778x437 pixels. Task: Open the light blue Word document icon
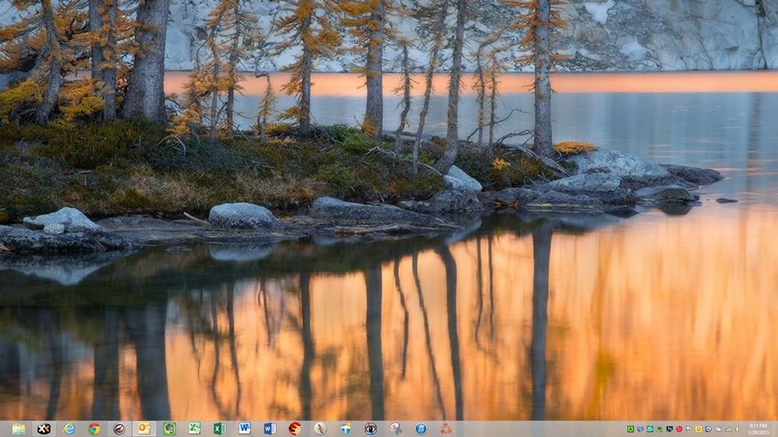244,428
